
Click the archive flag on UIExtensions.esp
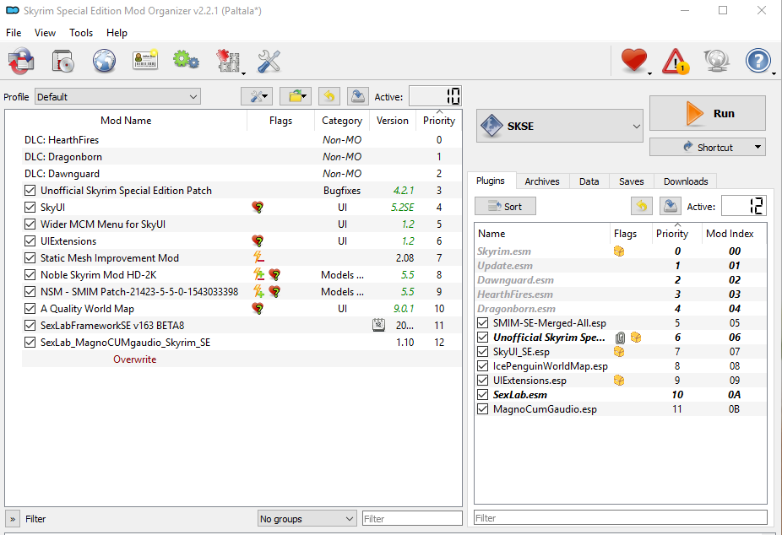pos(619,381)
